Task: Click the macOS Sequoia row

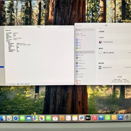Action: (114, 42)
